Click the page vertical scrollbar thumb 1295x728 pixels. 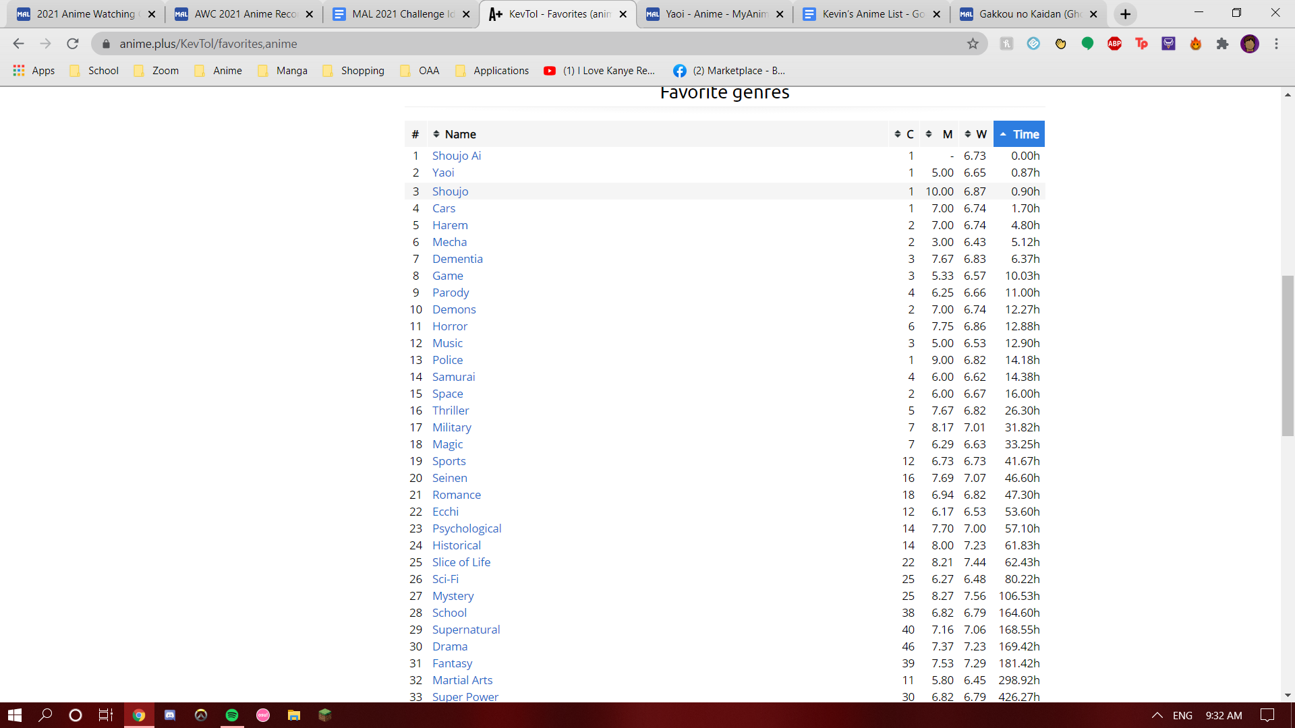(1288, 355)
